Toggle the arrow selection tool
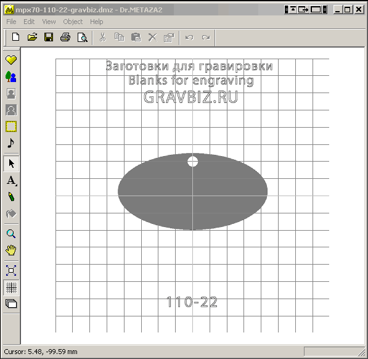368x359 pixels. [11, 163]
